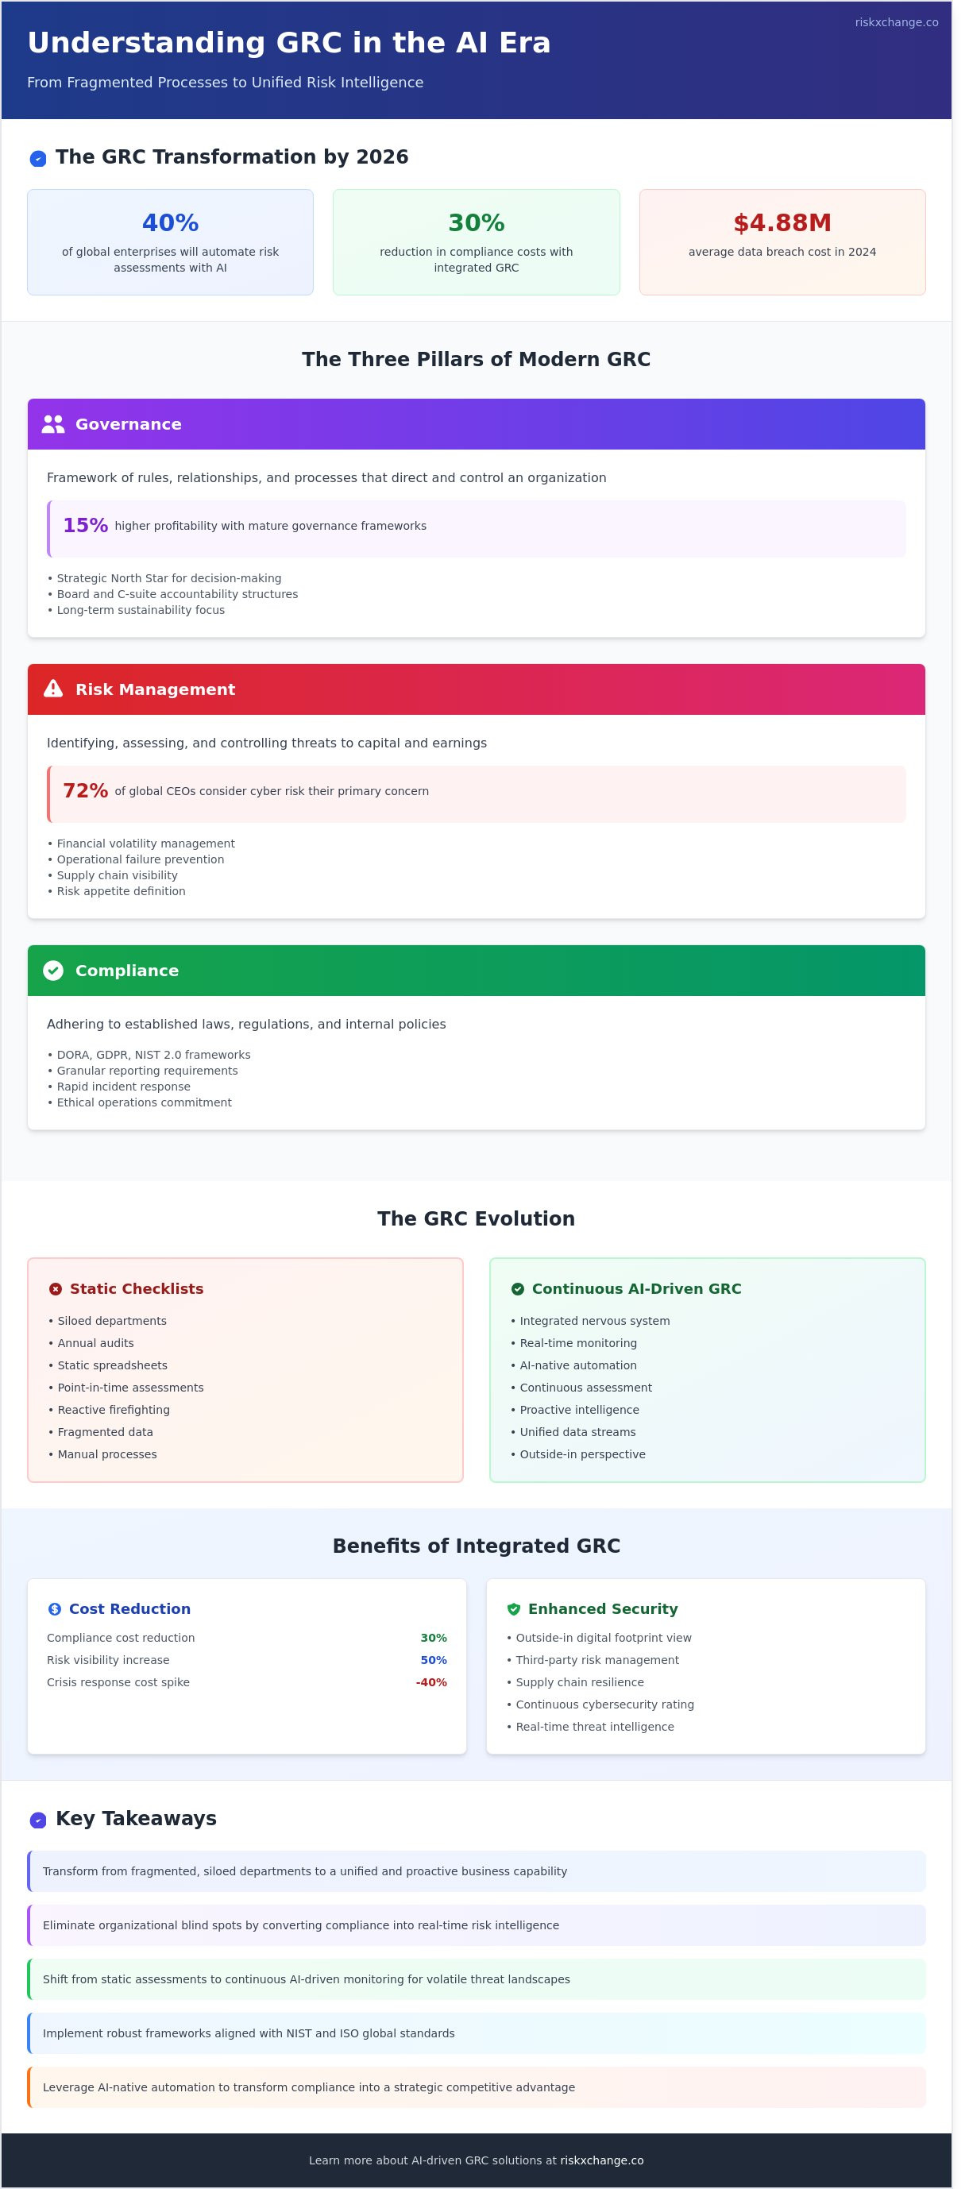Screen dimensions: 969x2189
Task: Click the Compliance checkmark circle icon
Action: 53,971
